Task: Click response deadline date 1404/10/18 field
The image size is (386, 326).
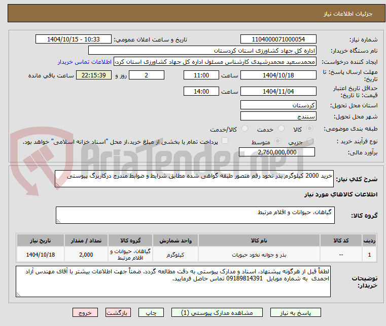Action: tap(278, 75)
